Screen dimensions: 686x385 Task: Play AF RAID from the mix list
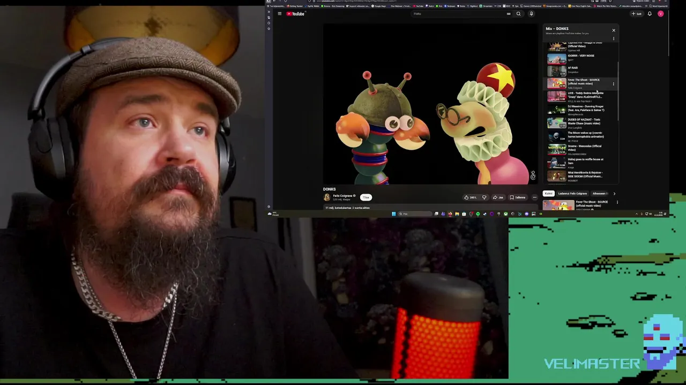click(581, 70)
